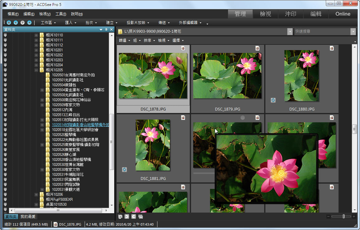Image resolution: width=360 pixels, height=230 pixels.
Task: Rotate right using the bottom toolbar icon
Action: [x=133, y=216]
